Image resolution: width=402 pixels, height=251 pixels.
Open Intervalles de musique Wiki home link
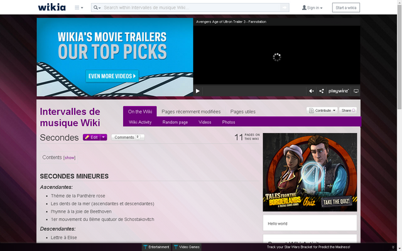pyautogui.click(x=70, y=117)
